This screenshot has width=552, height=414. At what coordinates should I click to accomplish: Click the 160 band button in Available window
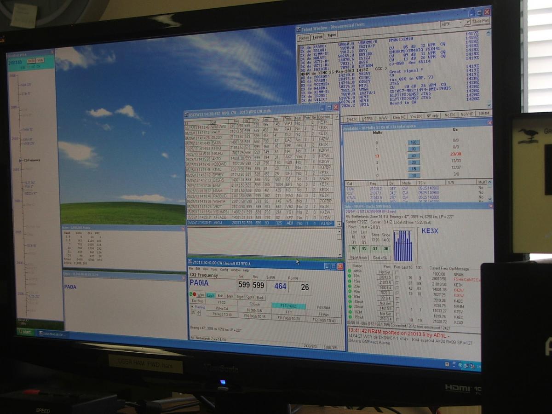[x=413, y=143]
